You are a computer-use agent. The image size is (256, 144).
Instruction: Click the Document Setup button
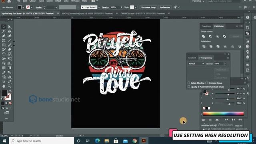148,7
